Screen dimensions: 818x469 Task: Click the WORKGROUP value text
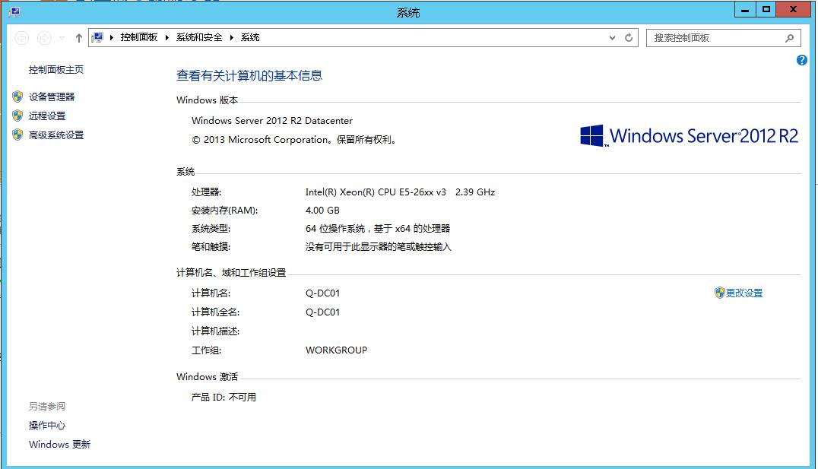point(336,350)
